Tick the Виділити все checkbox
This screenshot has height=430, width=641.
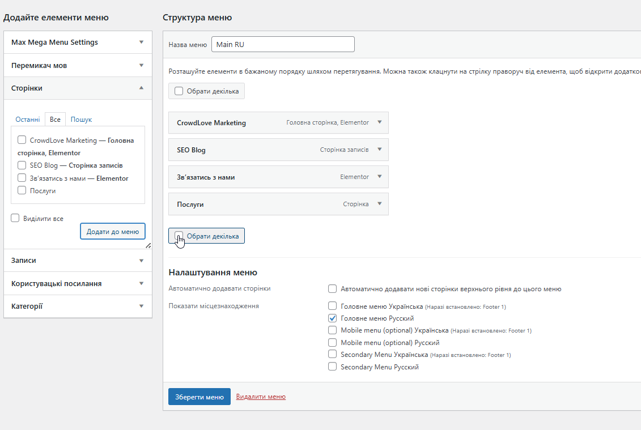15,218
